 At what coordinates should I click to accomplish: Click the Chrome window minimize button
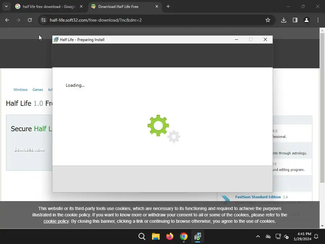click(288, 6)
